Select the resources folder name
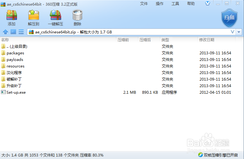Screen dimensions: 244x159 15,66
